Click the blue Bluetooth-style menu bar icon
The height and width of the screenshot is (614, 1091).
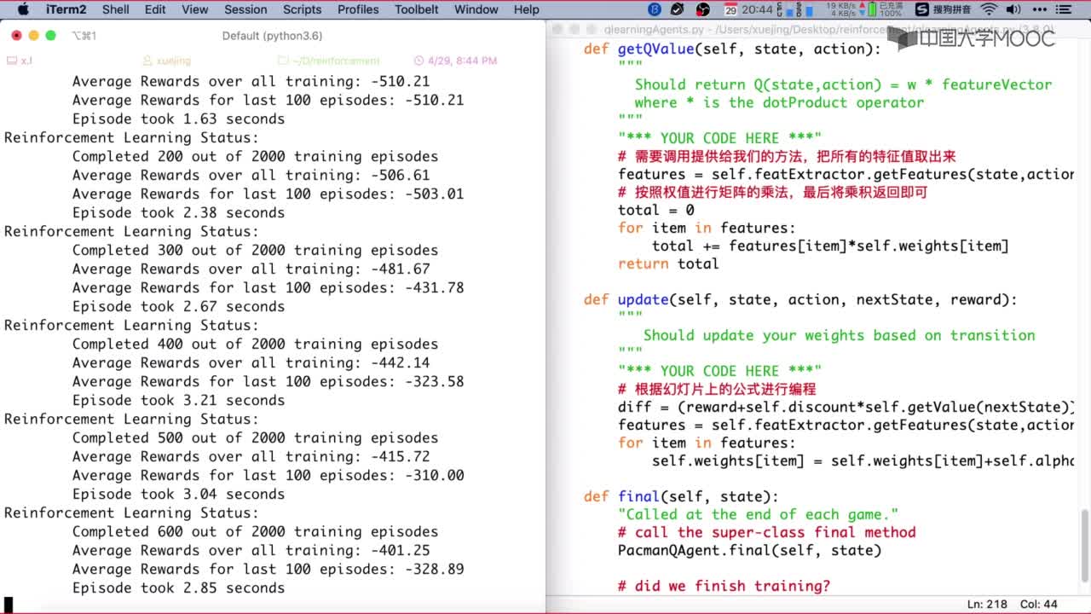[x=655, y=9]
